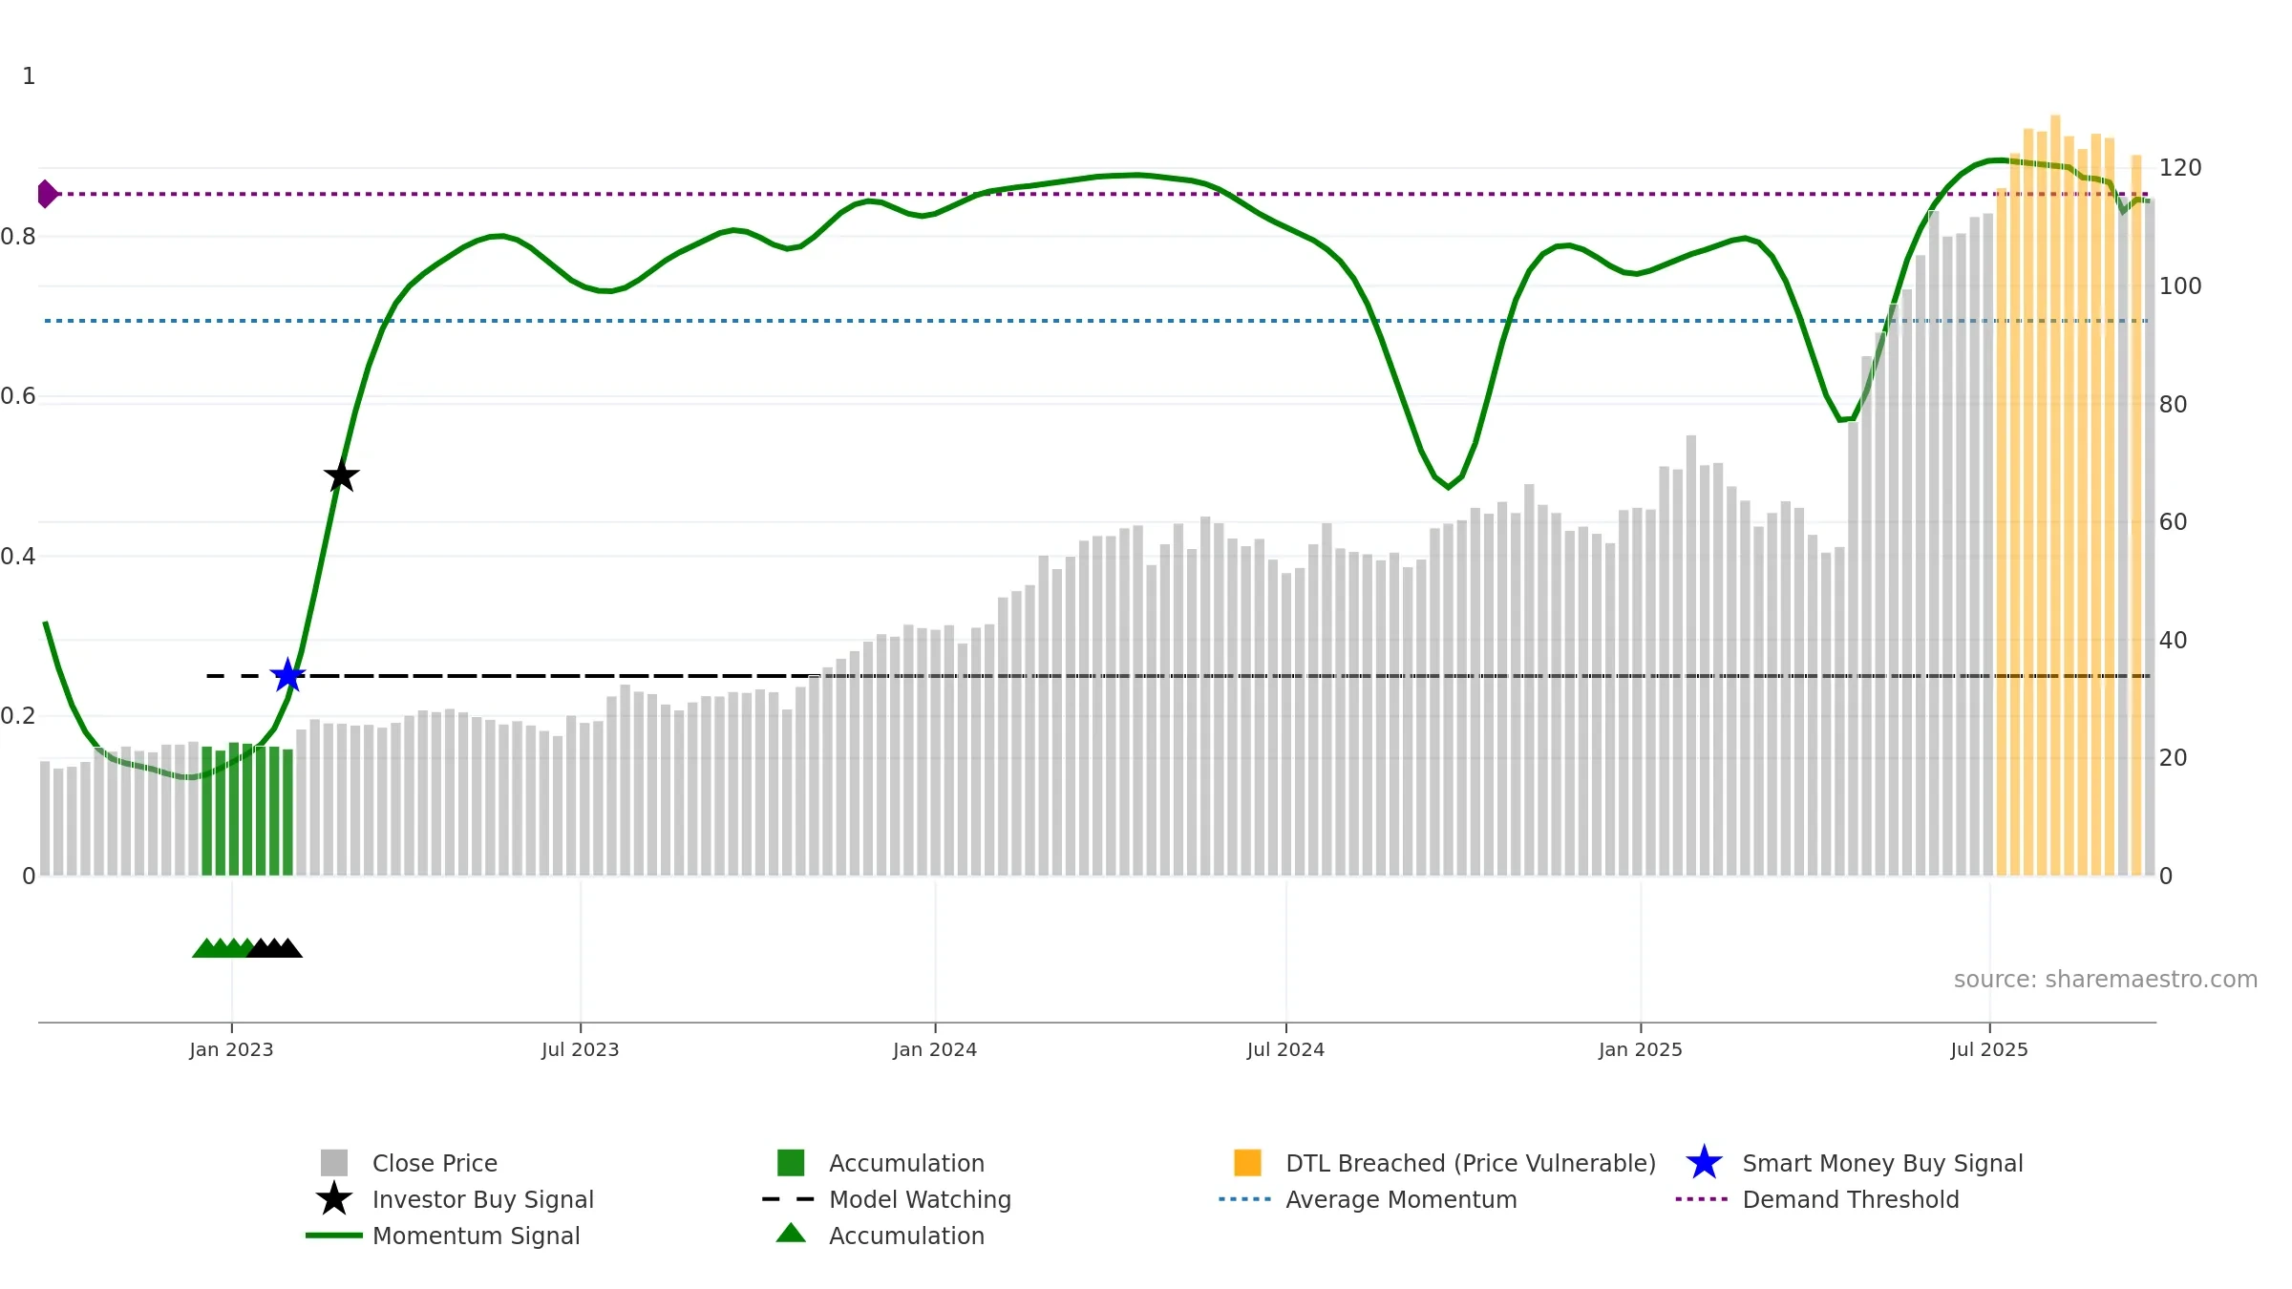
Task: Click left axis value 0.8
Action: (x=17, y=237)
